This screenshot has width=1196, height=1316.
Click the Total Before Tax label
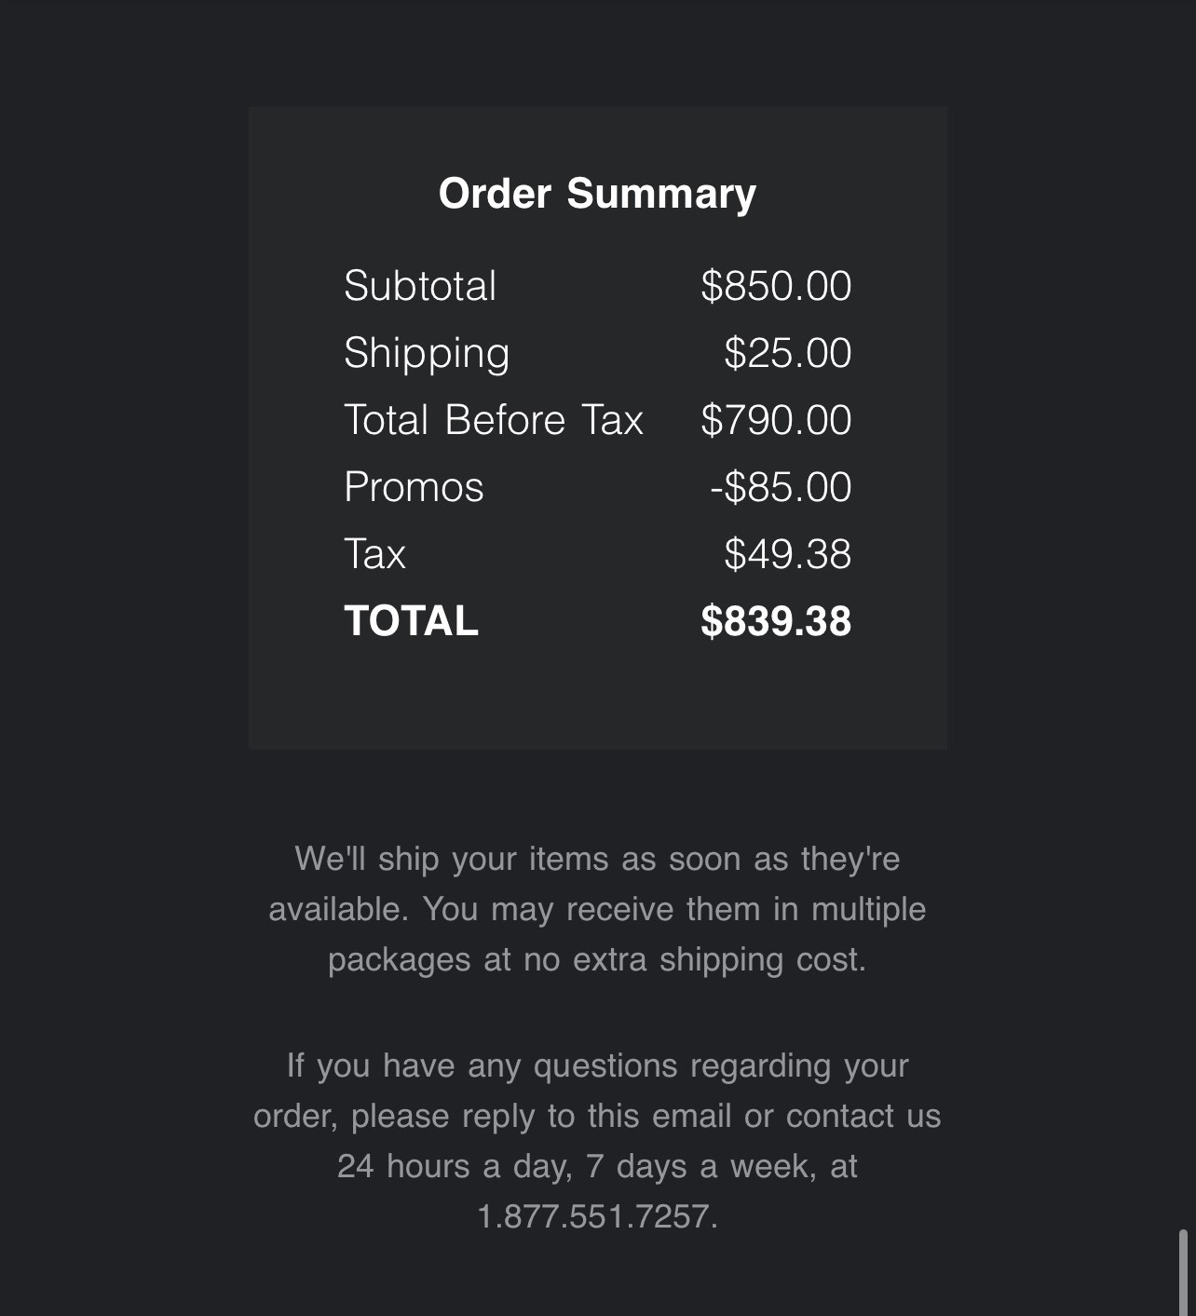click(494, 420)
